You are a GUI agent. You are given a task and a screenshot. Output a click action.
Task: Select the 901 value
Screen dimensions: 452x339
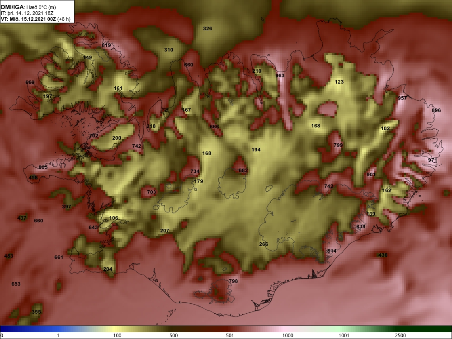(x=371, y=174)
